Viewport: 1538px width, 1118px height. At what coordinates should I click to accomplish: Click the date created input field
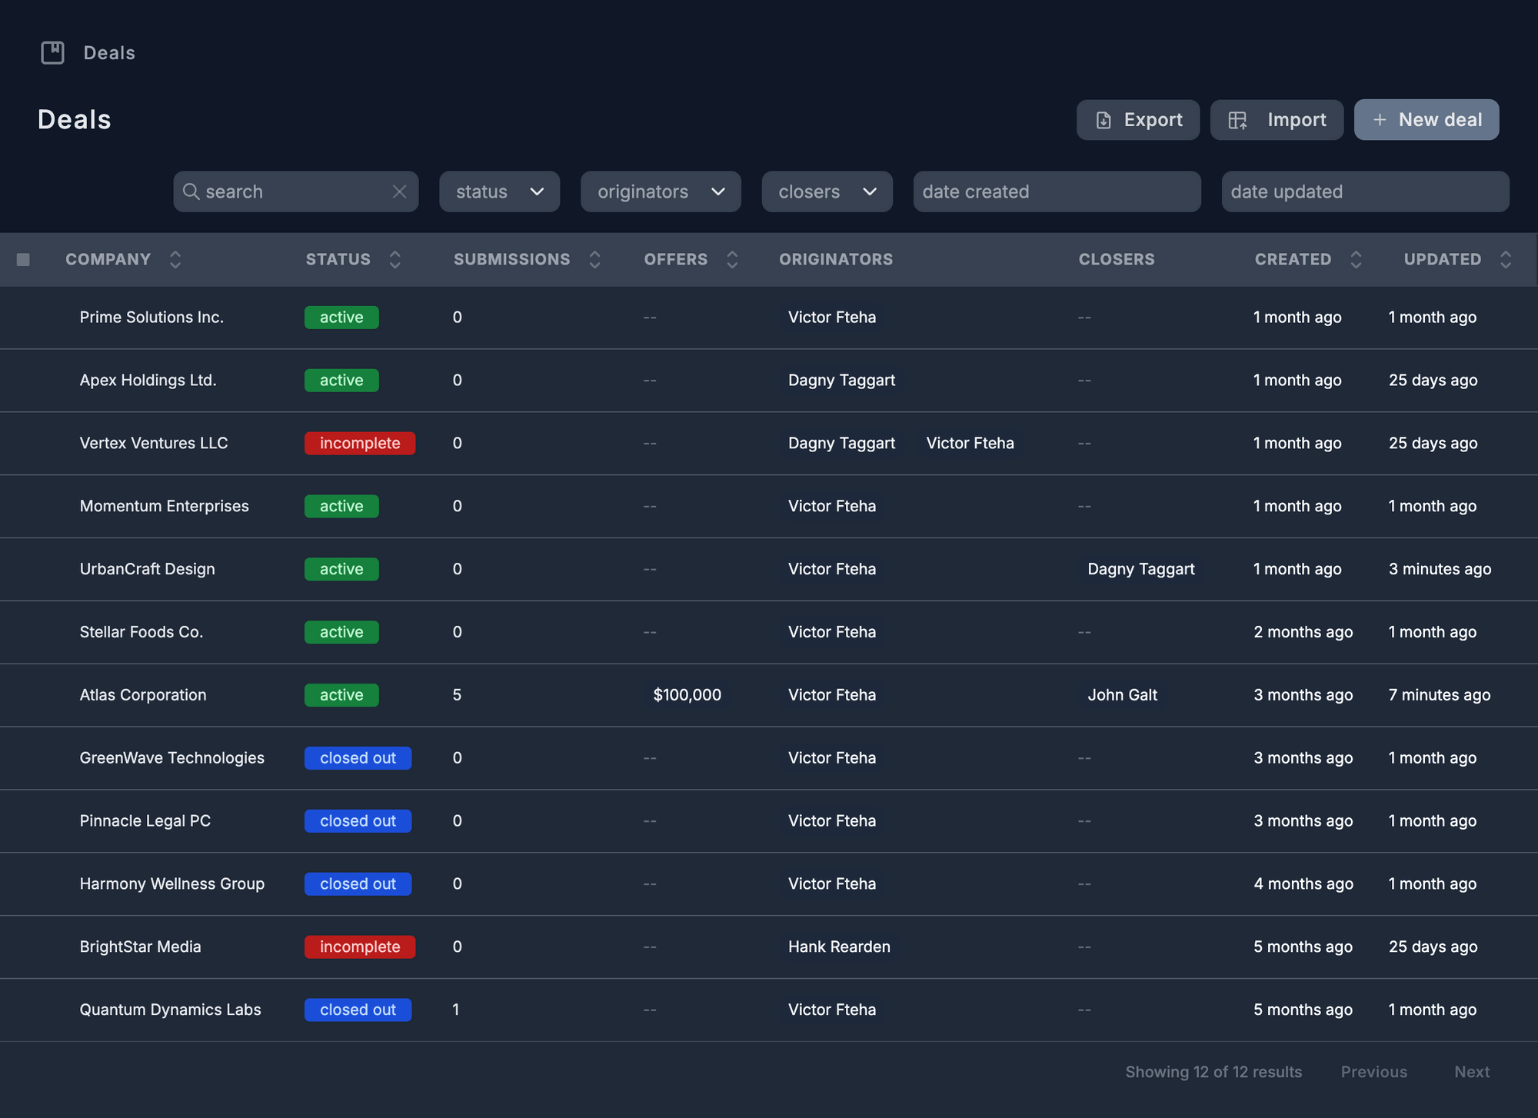(1057, 191)
